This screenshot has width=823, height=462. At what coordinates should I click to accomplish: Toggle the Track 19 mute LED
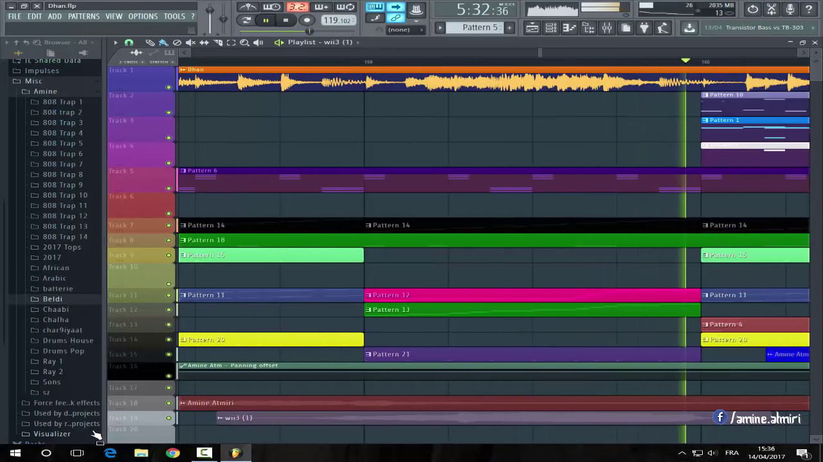point(169,418)
